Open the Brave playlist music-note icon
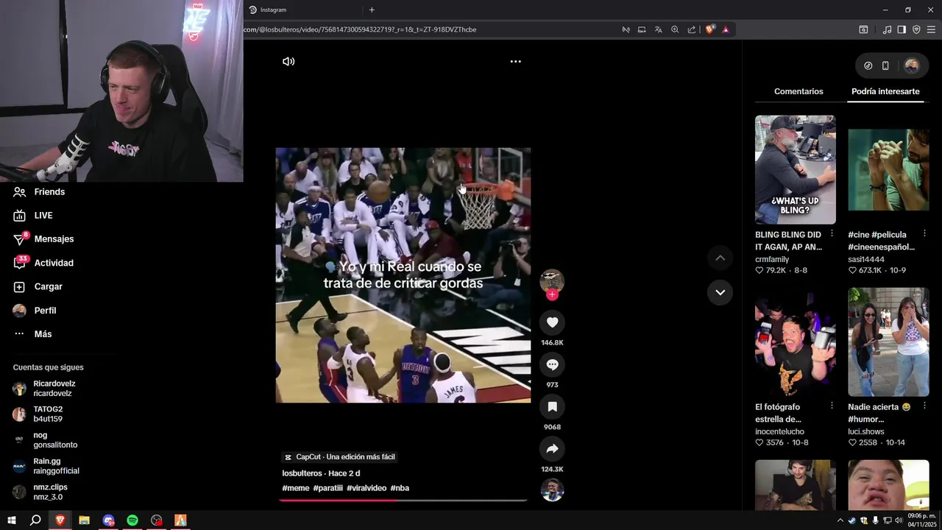Screen dimensions: 942x530 click(x=887, y=29)
